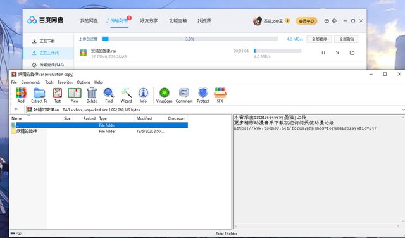Open 找资源 tab

point(204,21)
